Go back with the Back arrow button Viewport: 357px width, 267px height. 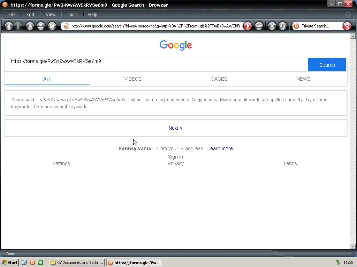(x=9, y=26)
